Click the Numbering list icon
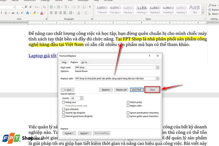The width and height of the screenshot is (219, 146). click(x=59, y=7)
